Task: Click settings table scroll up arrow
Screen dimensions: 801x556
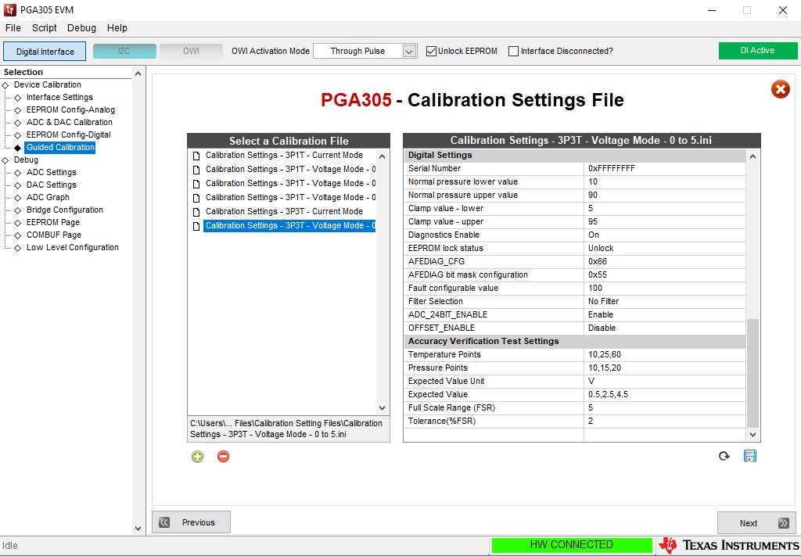Action: coord(753,156)
